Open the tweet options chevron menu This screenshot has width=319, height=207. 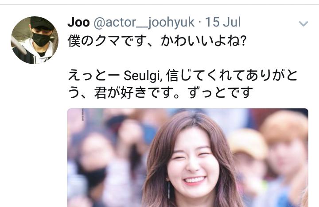303,23
